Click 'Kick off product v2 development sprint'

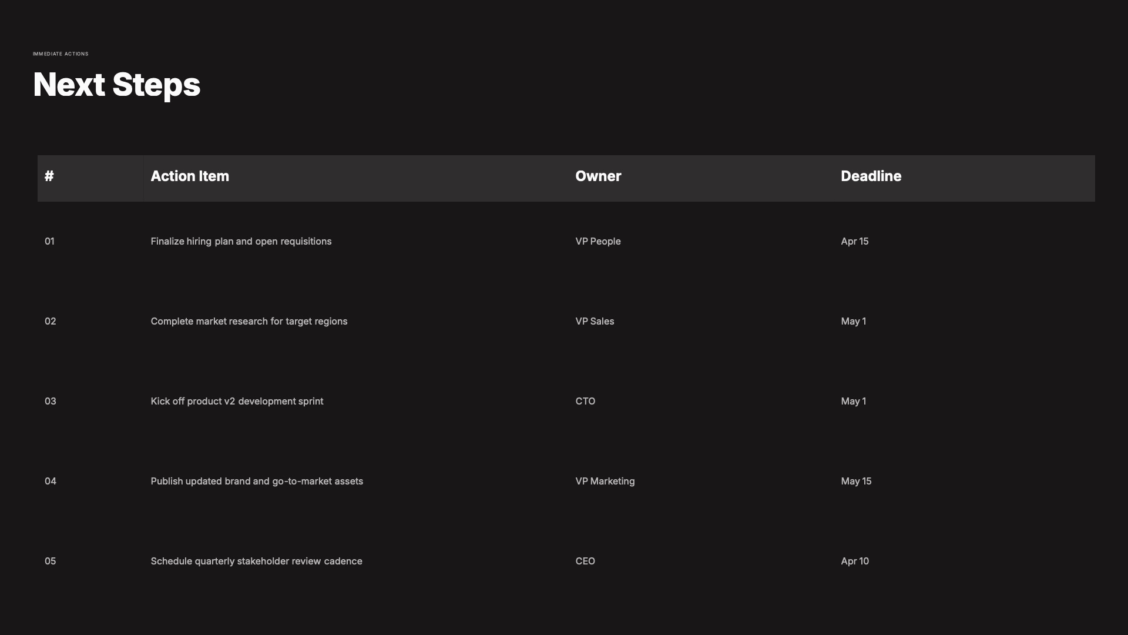coord(237,402)
